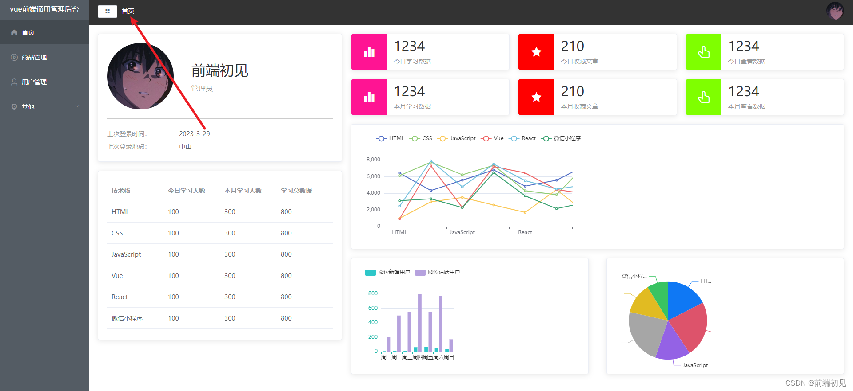The image size is (853, 391).
Task: Open 用户管理 in the sidebar menu
Action: pyautogui.click(x=44, y=82)
